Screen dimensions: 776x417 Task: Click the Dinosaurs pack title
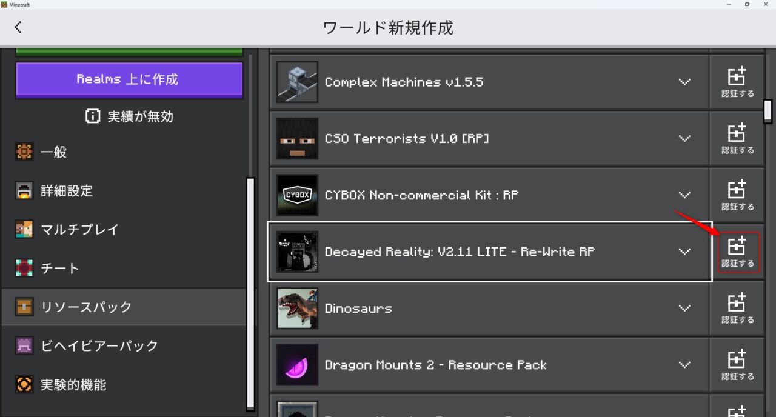tap(358, 308)
